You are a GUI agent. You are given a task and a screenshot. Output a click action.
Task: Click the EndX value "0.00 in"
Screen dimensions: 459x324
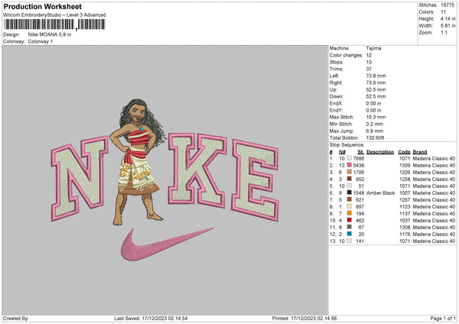point(373,103)
